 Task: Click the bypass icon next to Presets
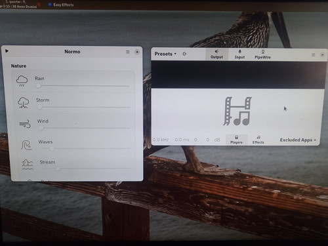click(184, 54)
